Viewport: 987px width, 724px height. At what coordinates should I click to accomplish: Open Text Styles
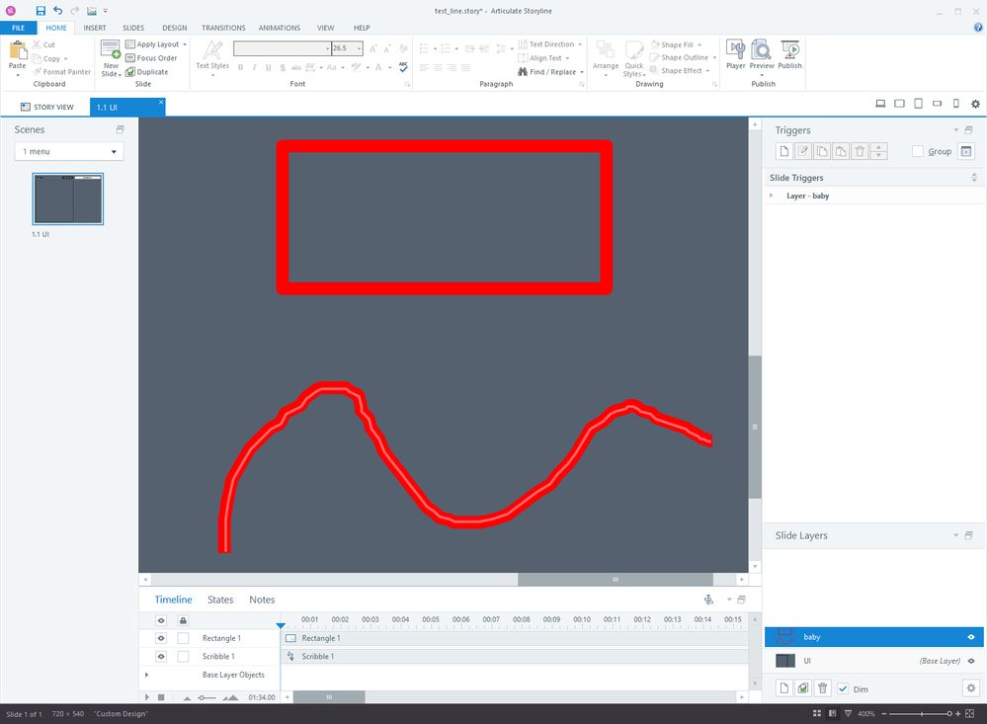[212, 58]
